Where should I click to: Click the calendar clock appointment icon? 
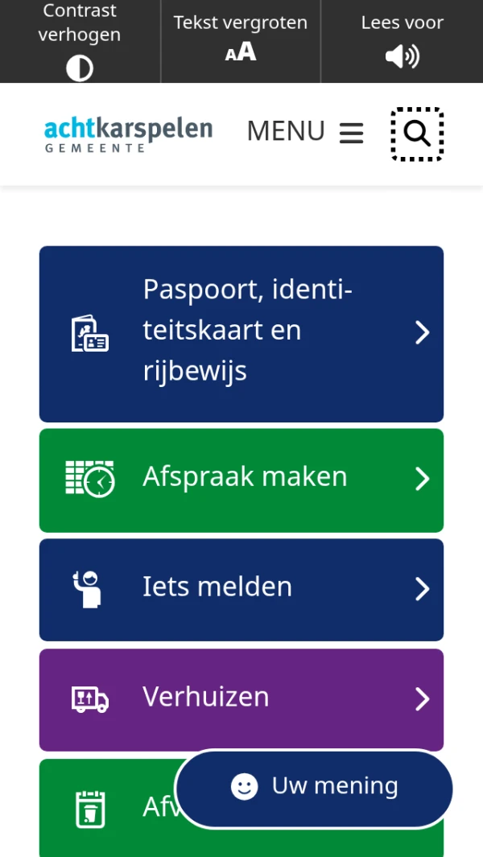point(89,479)
